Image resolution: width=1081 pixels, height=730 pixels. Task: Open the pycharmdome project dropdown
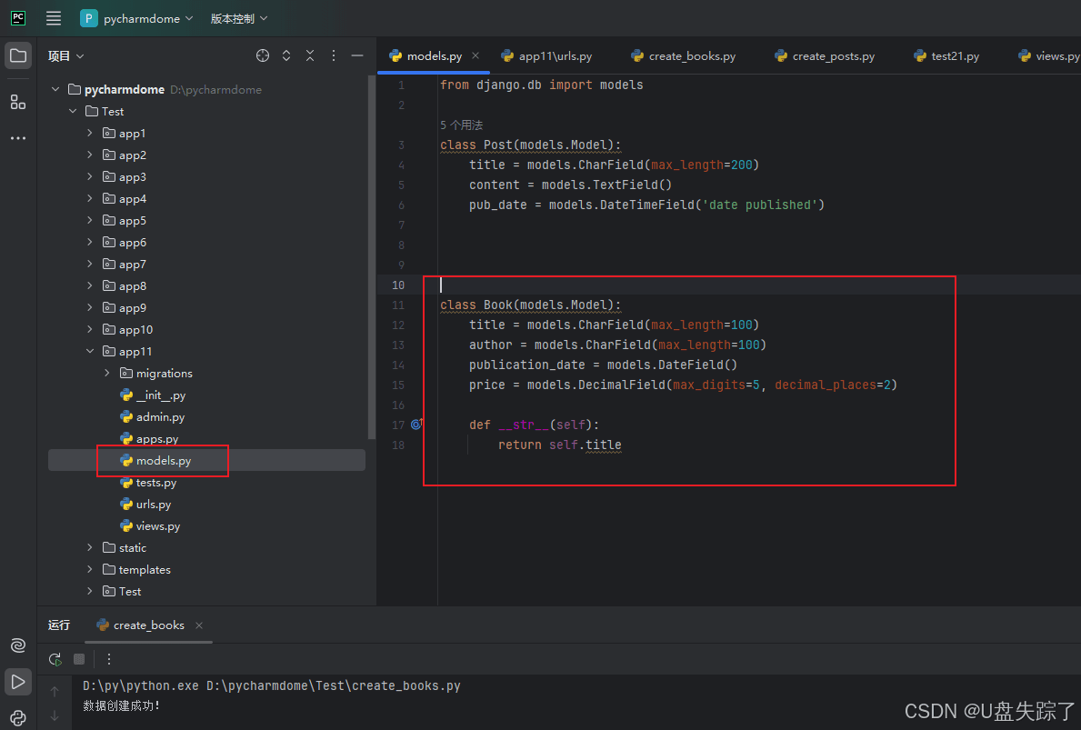coord(136,18)
